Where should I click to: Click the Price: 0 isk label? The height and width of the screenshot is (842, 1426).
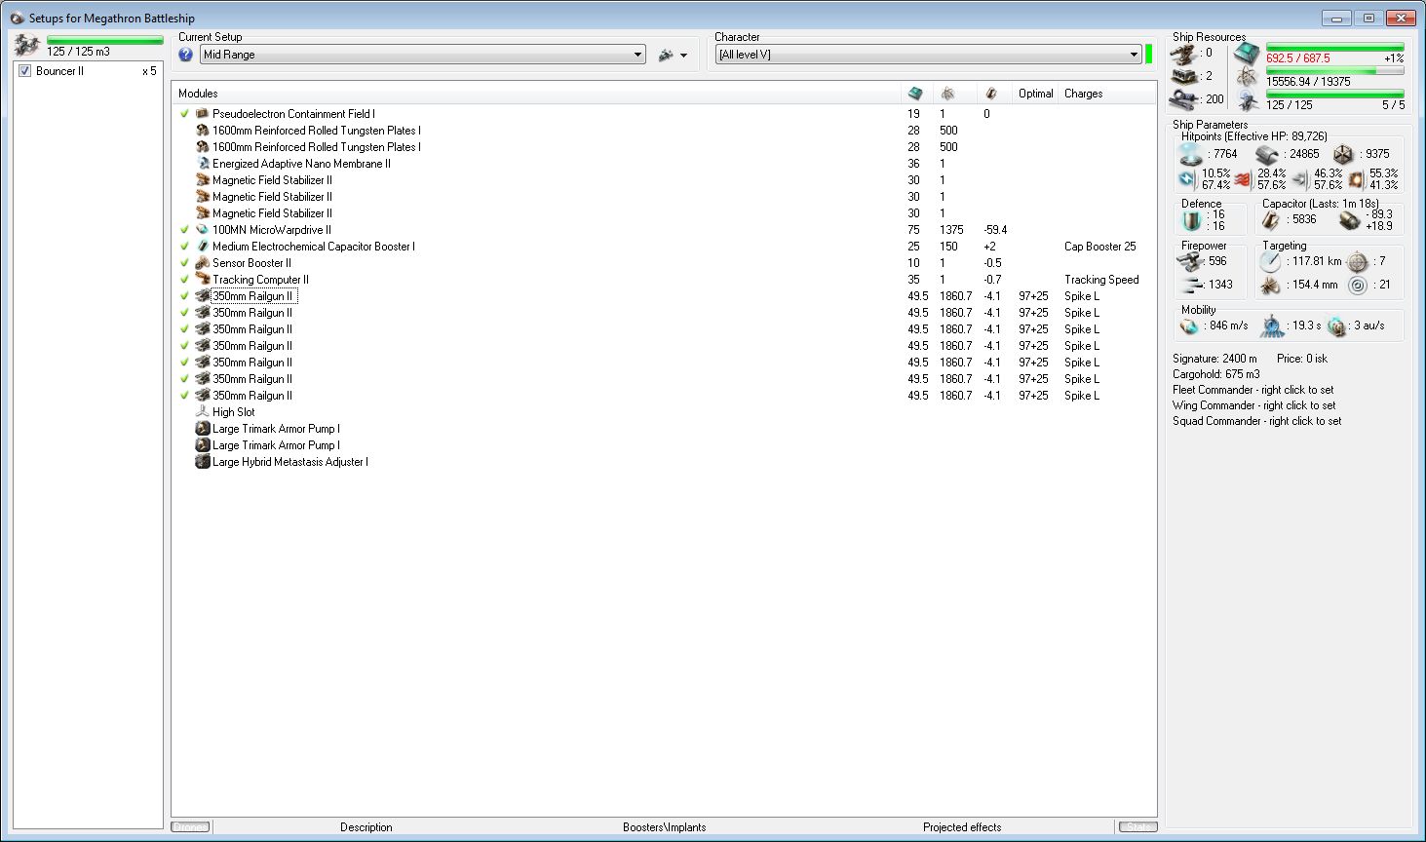click(x=1302, y=359)
